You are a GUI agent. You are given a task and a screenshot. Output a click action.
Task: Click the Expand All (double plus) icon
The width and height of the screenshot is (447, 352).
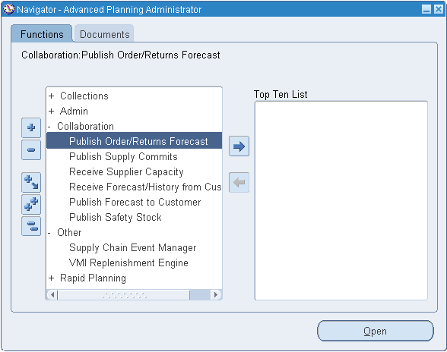pyautogui.click(x=31, y=204)
